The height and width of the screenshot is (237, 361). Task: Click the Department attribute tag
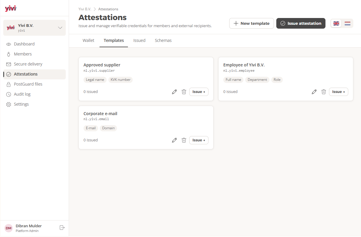(x=257, y=80)
